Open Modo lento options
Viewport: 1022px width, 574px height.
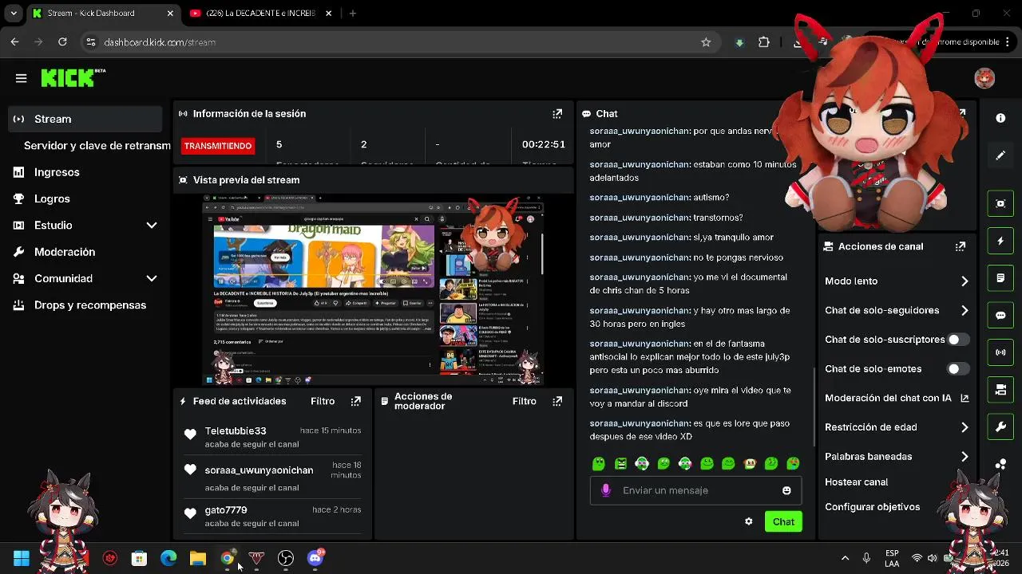(897, 281)
